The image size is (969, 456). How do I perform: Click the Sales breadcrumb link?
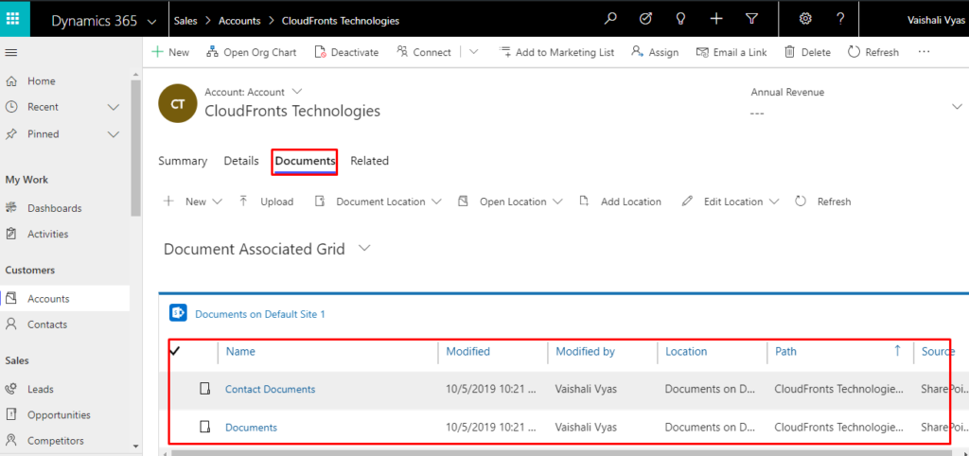pyautogui.click(x=185, y=21)
